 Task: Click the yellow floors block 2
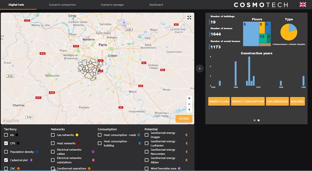click(x=262, y=28)
